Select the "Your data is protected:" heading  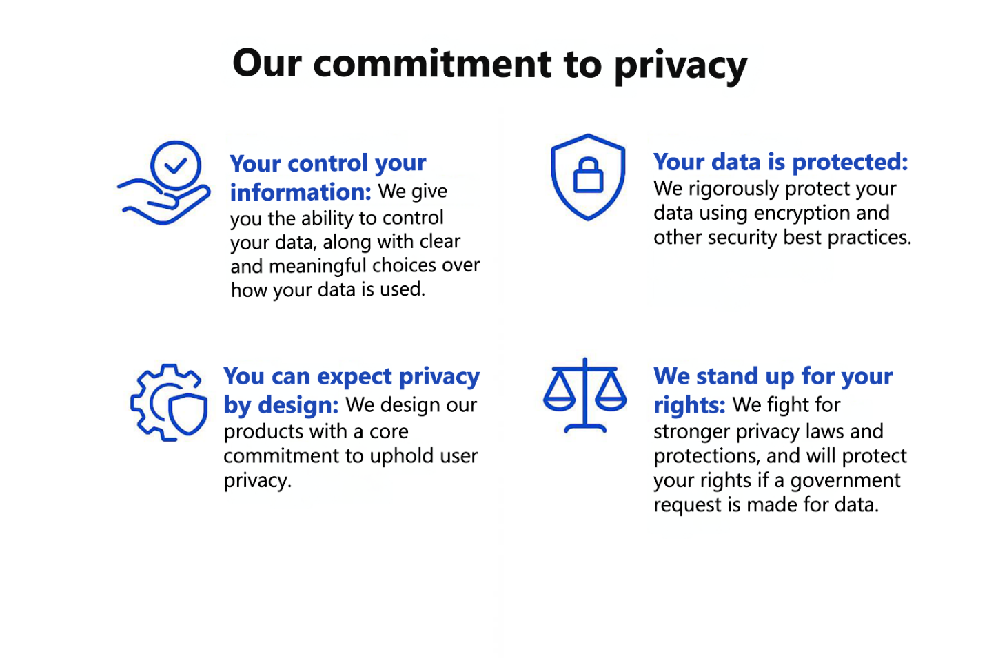[780, 162]
